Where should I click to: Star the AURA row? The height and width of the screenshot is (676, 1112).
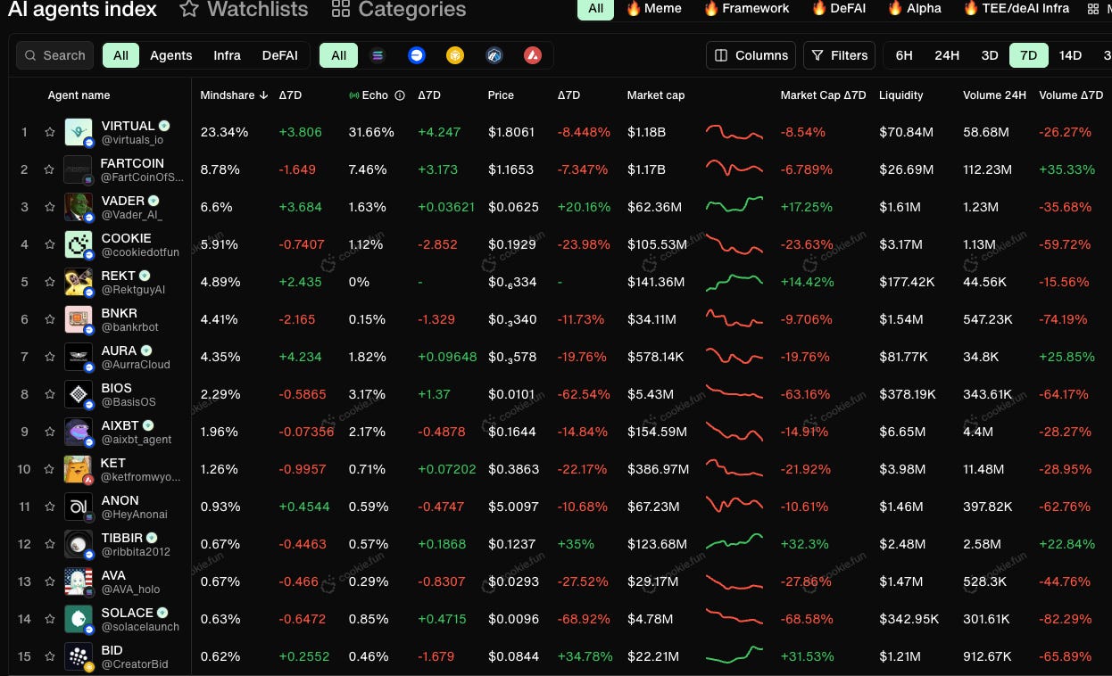(50, 357)
